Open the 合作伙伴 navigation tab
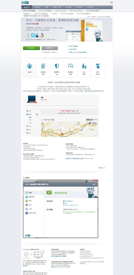Screen dimensions: 134x275 pos(79,7)
